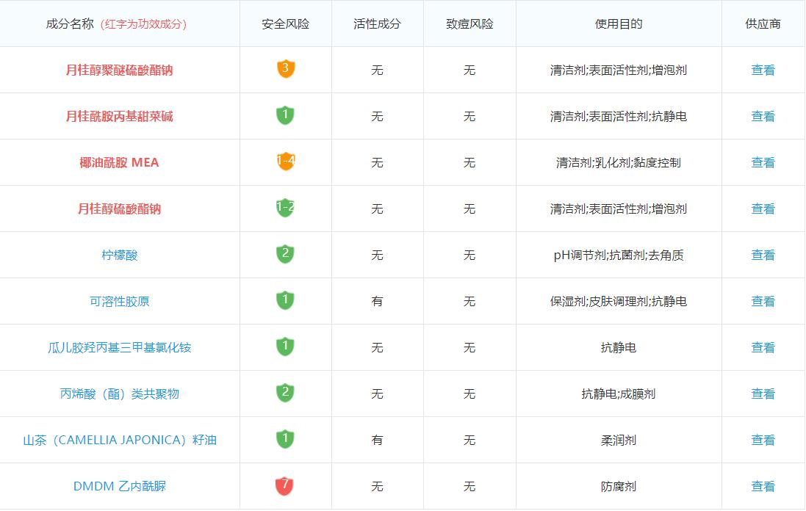Click the orange safety shield rated 3
This screenshot has width=806, height=511.
point(286,69)
